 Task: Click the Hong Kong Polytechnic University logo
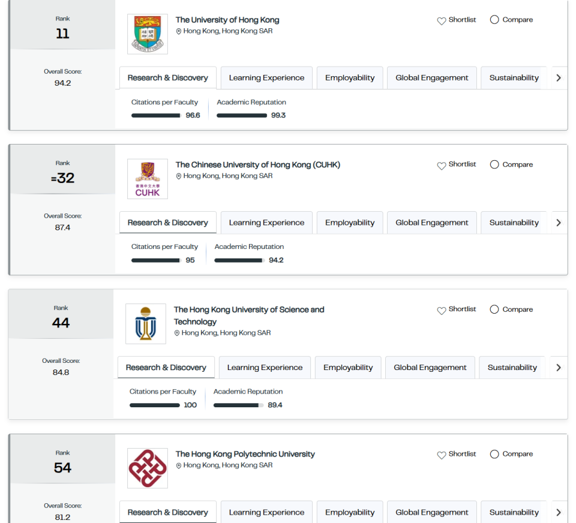click(x=147, y=468)
